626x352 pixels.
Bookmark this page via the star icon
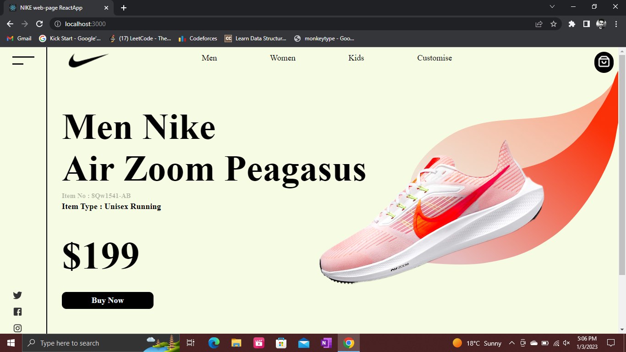[x=554, y=23]
